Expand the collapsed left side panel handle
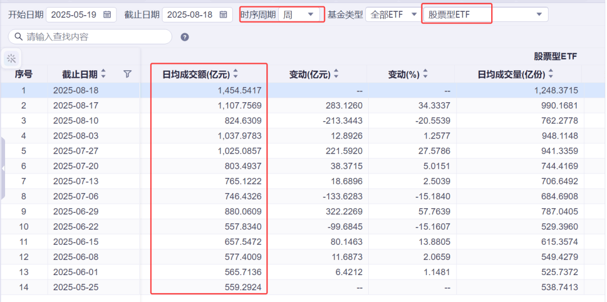 (x=2, y=168)
